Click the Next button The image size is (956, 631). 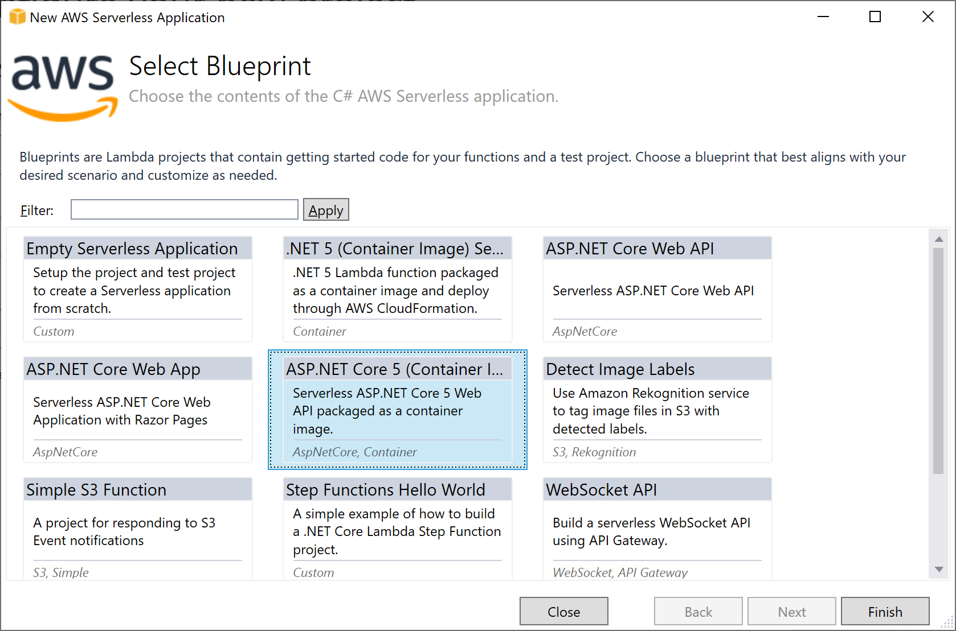[x=792, y=612]
